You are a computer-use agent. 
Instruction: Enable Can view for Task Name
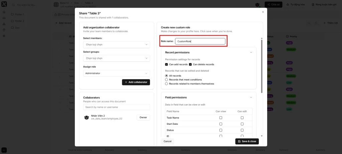pyautogui.click(x=220, y=118)
